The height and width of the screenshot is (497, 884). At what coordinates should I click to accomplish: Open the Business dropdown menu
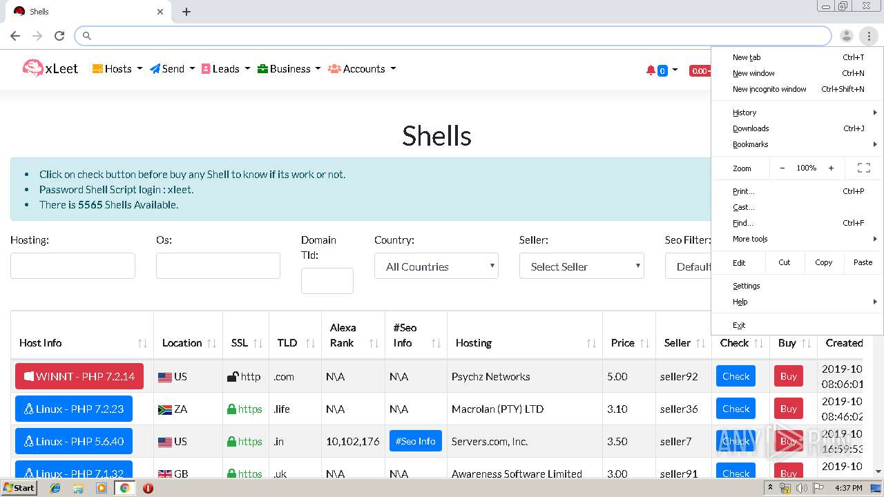pos(289,69)
